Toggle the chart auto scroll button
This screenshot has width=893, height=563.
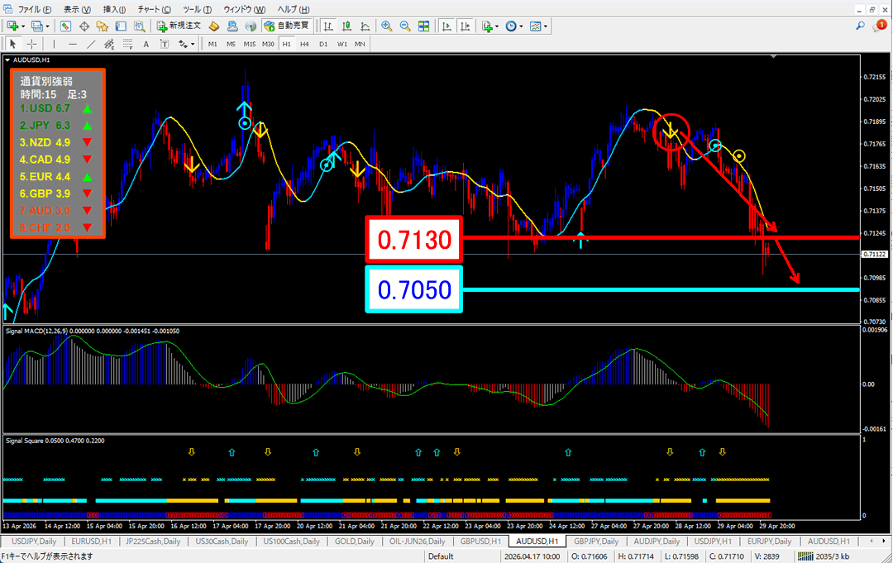(x=447, y=26)
